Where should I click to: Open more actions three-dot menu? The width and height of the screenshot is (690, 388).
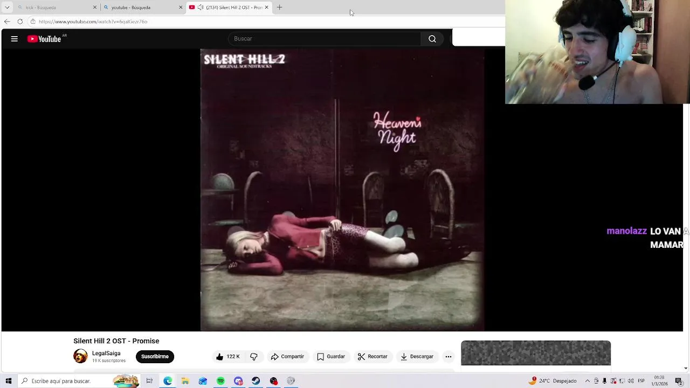pos(448,356)
